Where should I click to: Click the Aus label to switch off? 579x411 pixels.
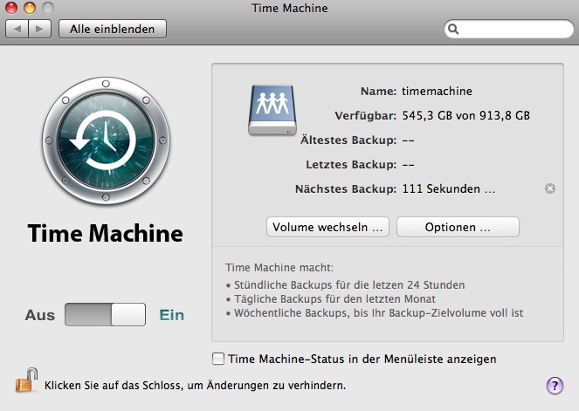pos(39,315)
